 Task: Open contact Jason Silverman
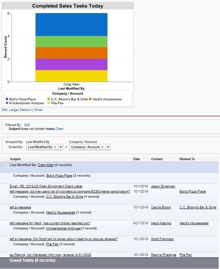pyautogui.click(x=163, y=186)
